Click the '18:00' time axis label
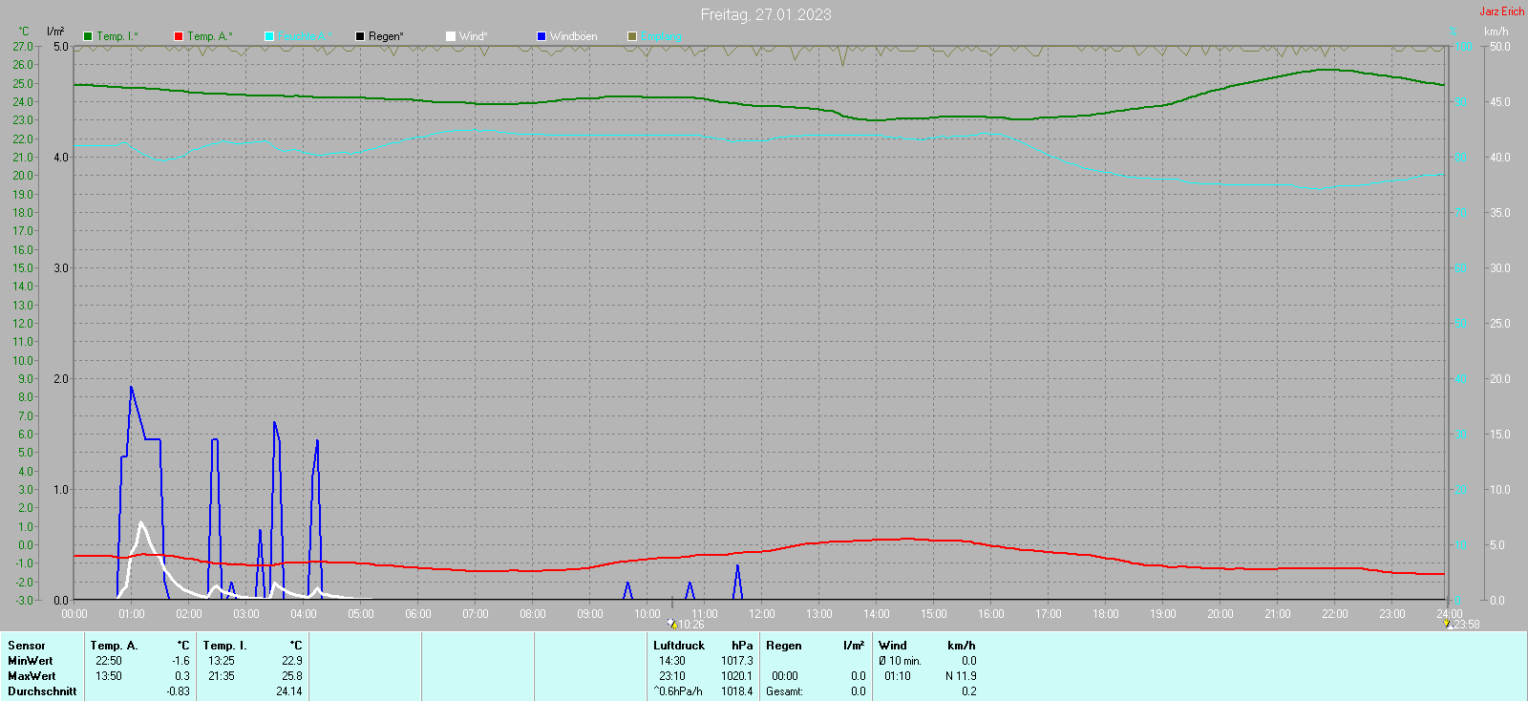1528x701 pixels. [x=1106, y=614]
